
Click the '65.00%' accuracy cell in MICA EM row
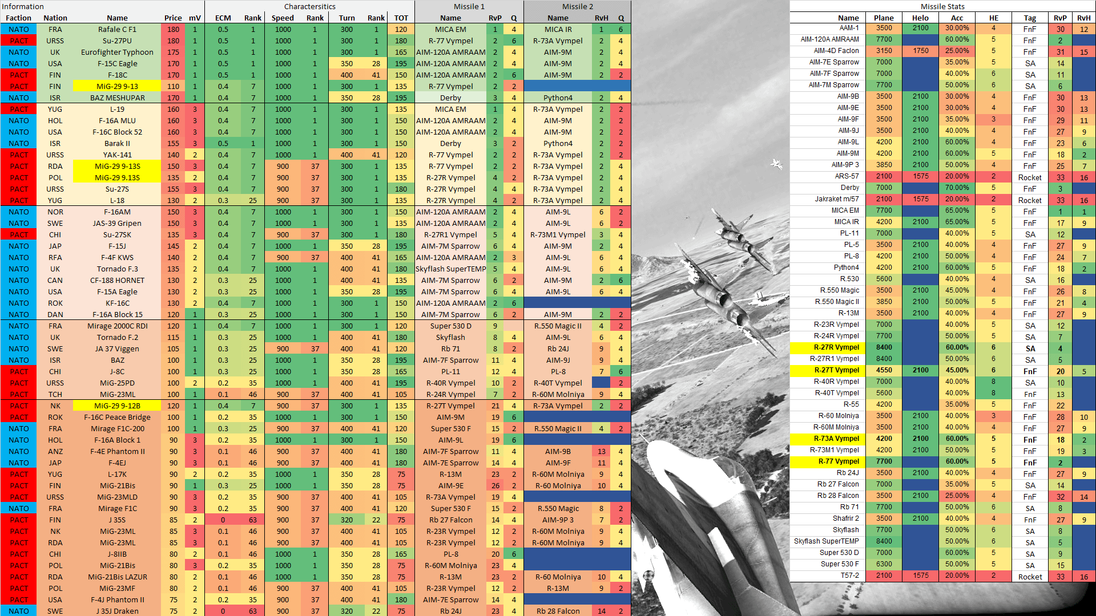pyautogui.click(x=957, y=210)
